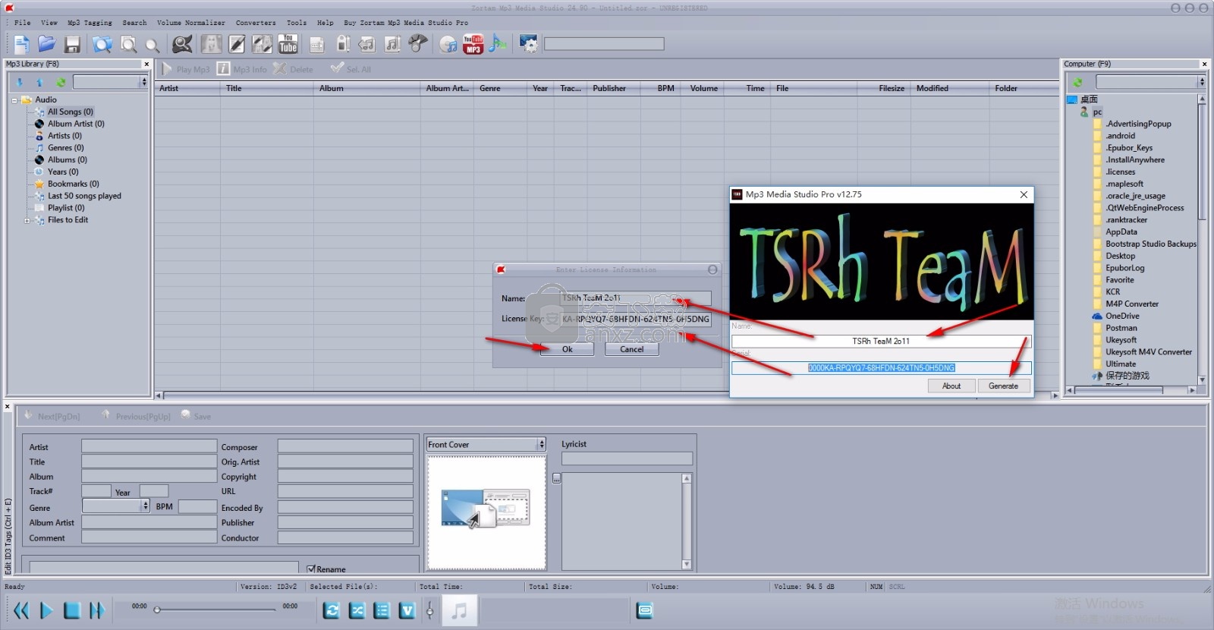Screen dimensions: 1214x630
Task: Click the portrait cover art icon
Action: tap(212, 44)
